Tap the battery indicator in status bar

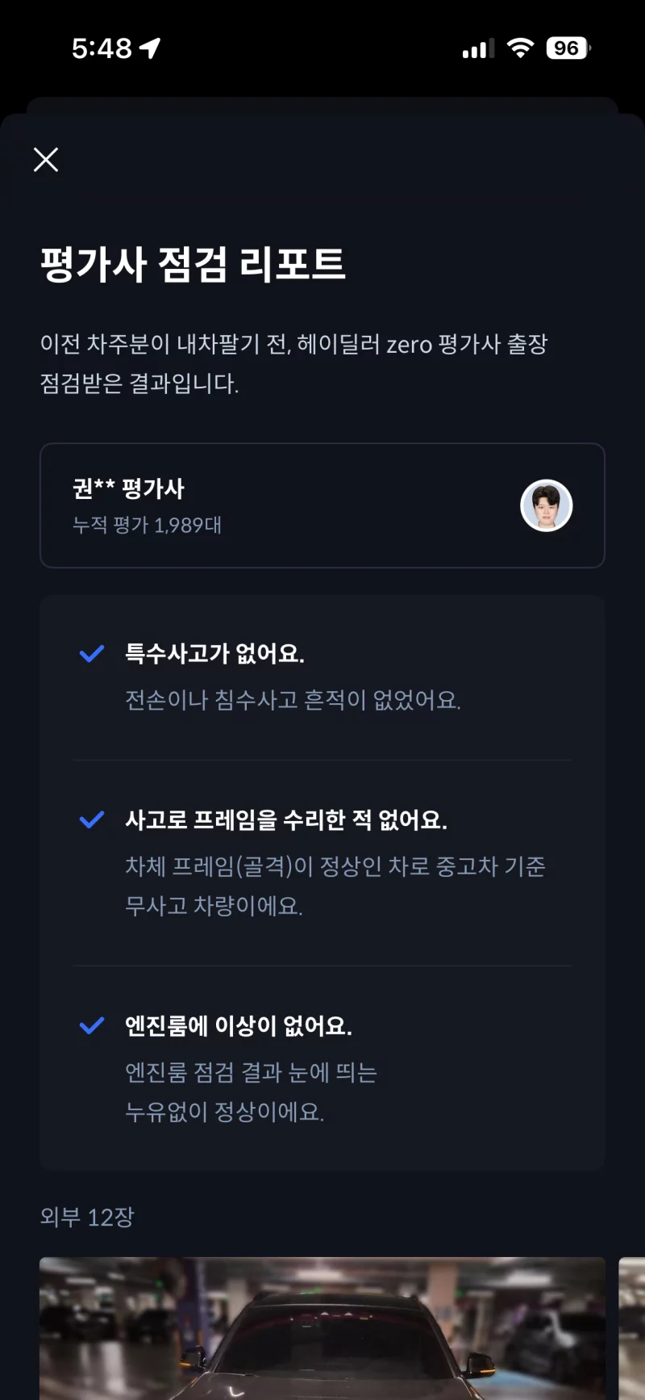pos(568,48)
